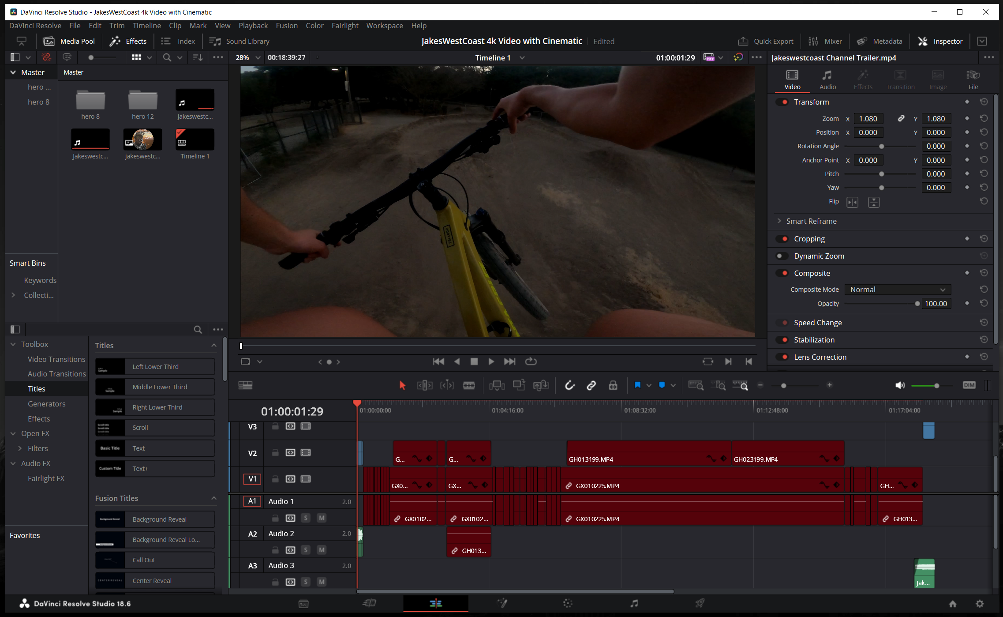Image resolution: width=1003 pixels, height=617 pixels.
Task: Select the Blade edit mode tool
Action: pyautogui.click(x=468, y=385)
